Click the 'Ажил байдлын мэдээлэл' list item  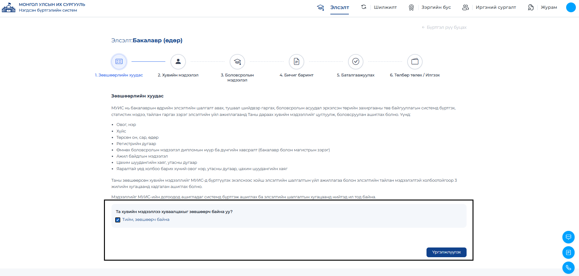click(x=142, y=156)
